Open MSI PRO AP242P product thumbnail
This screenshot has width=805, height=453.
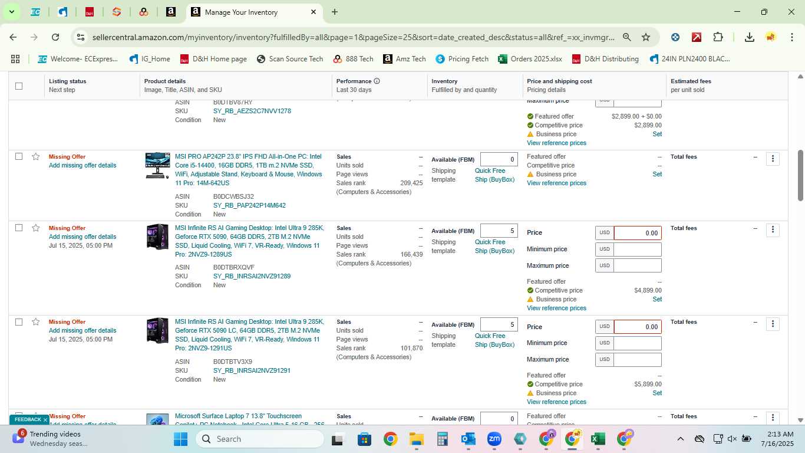[157, 166]
